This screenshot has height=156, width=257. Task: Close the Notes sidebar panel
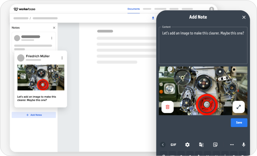(54, 28)
